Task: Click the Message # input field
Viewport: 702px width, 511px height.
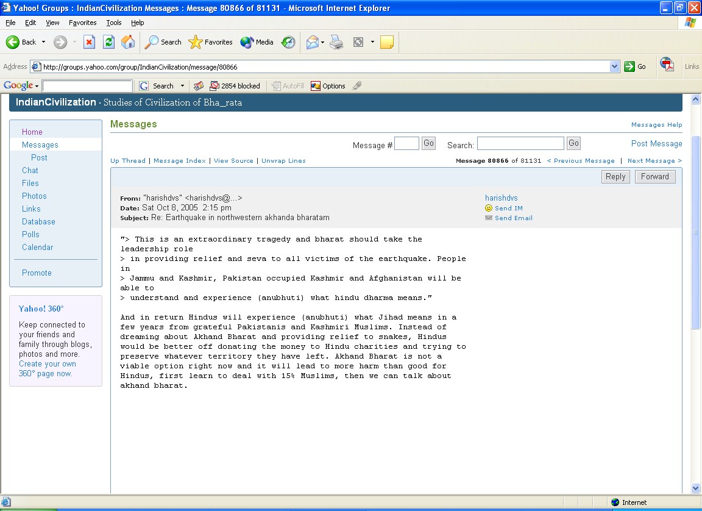Action: [x=406, y=144]
